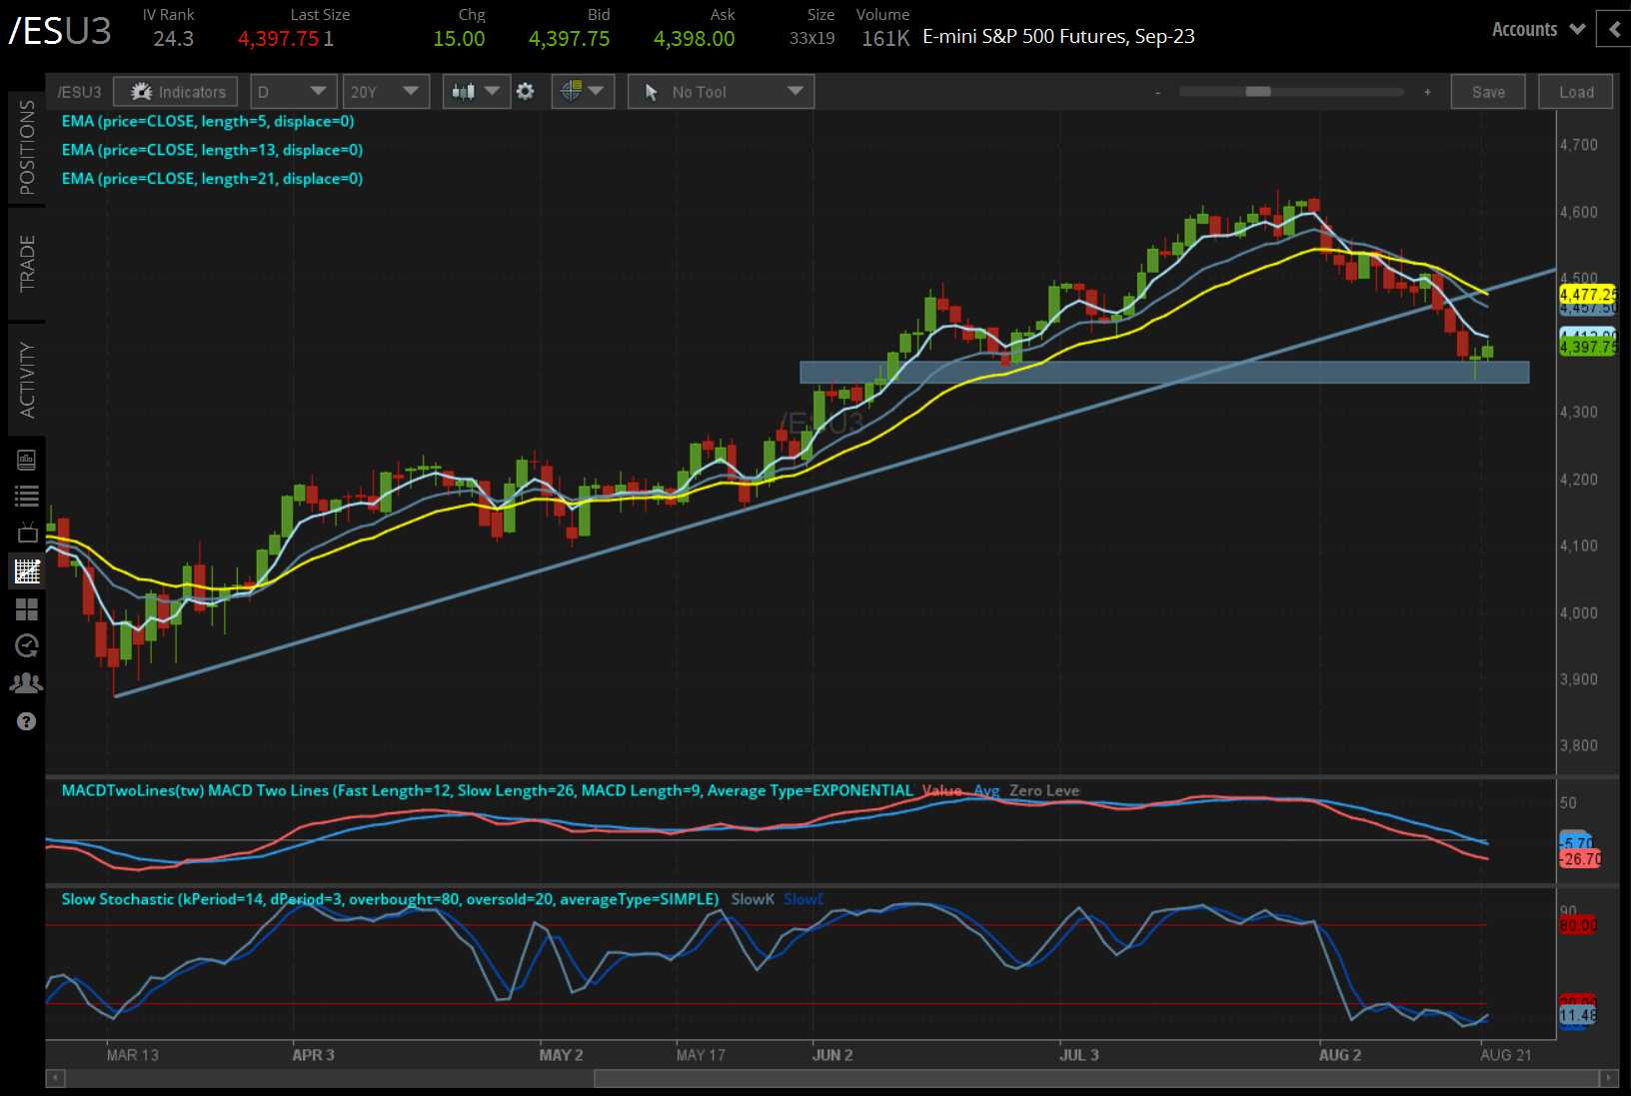
Task: Click the history clock sidebar icon
Action: [x=27, y=646]
